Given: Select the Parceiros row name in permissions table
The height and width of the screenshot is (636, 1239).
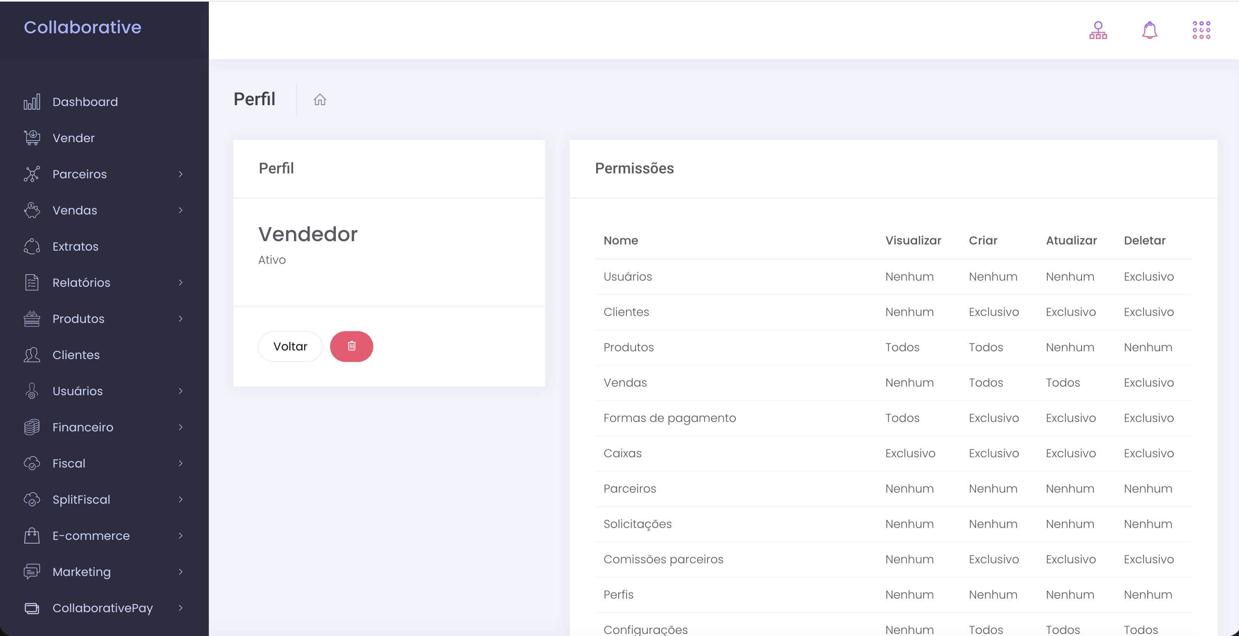Looking at the screenshot, I should [x=630, y=489].
